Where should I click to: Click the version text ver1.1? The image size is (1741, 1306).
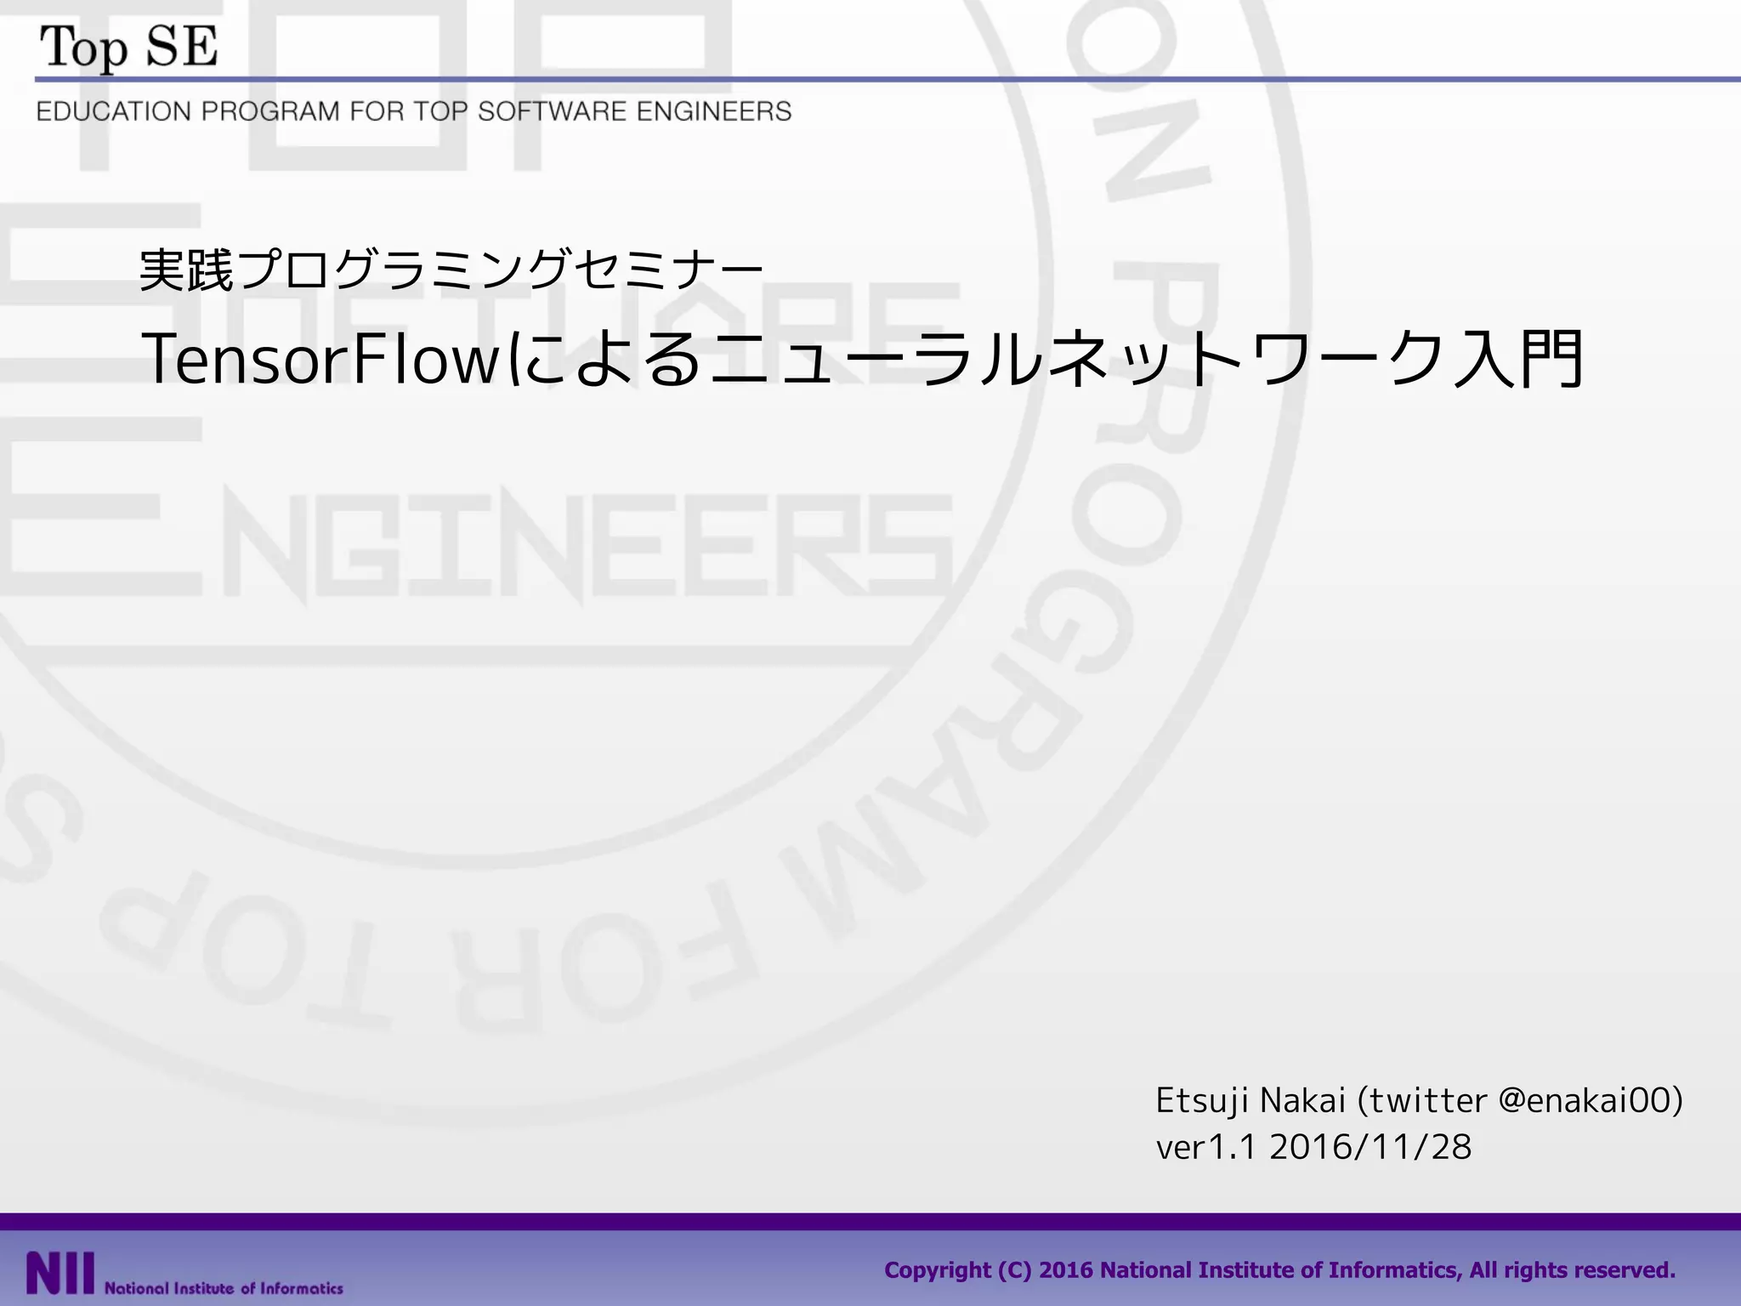click(1205, 1147)
